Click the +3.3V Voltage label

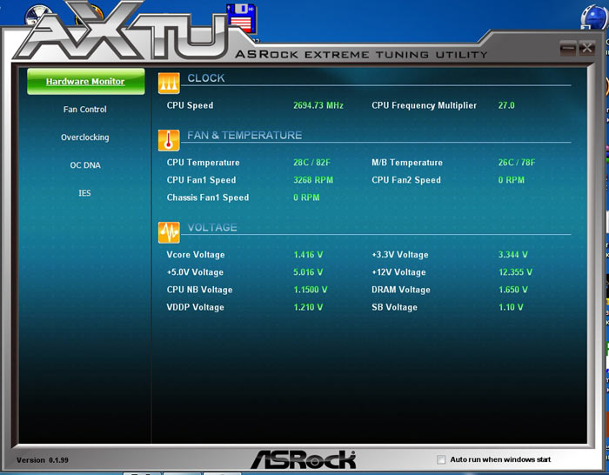(x=400, y=255)
